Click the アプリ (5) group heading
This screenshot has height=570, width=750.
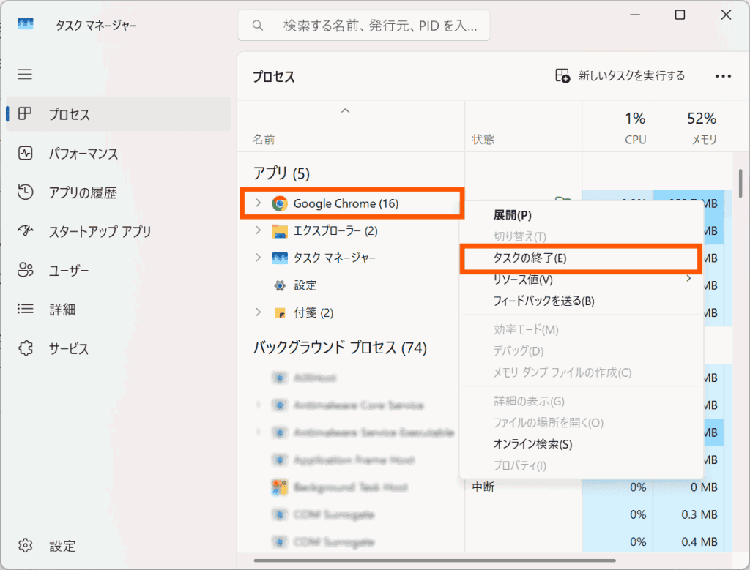(x=281, y=173)
